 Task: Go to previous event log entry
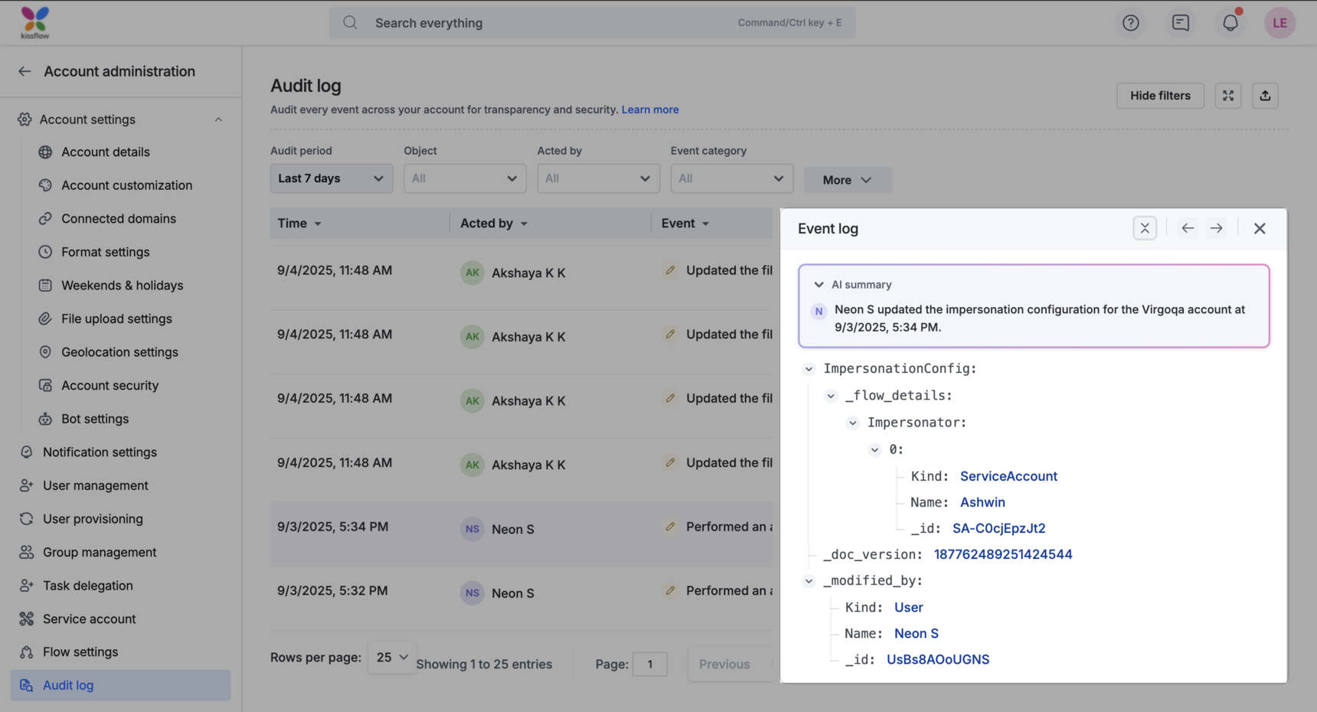click(x=1188, y=228)
